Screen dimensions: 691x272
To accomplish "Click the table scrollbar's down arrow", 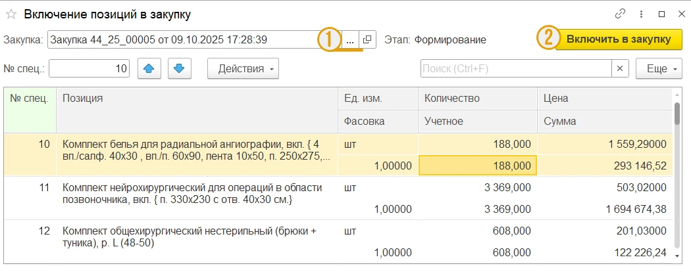I will point(677,256).
